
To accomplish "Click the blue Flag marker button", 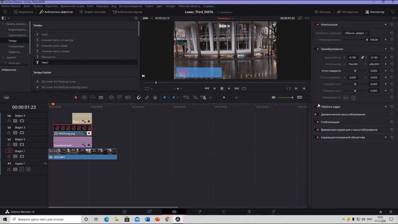I will click(164, 98).
